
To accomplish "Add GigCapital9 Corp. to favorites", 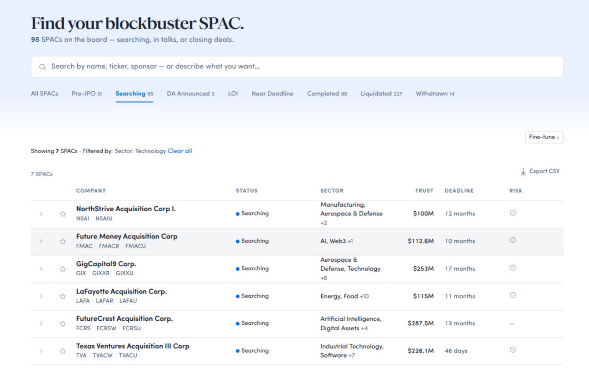I will pyautogui.click(x=63, y=269).
